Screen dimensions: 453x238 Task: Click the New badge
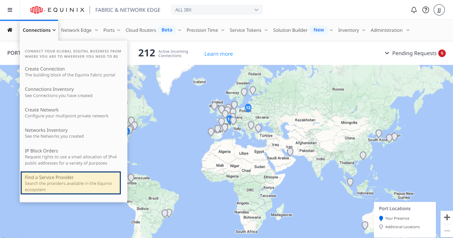tap(319, 30)
